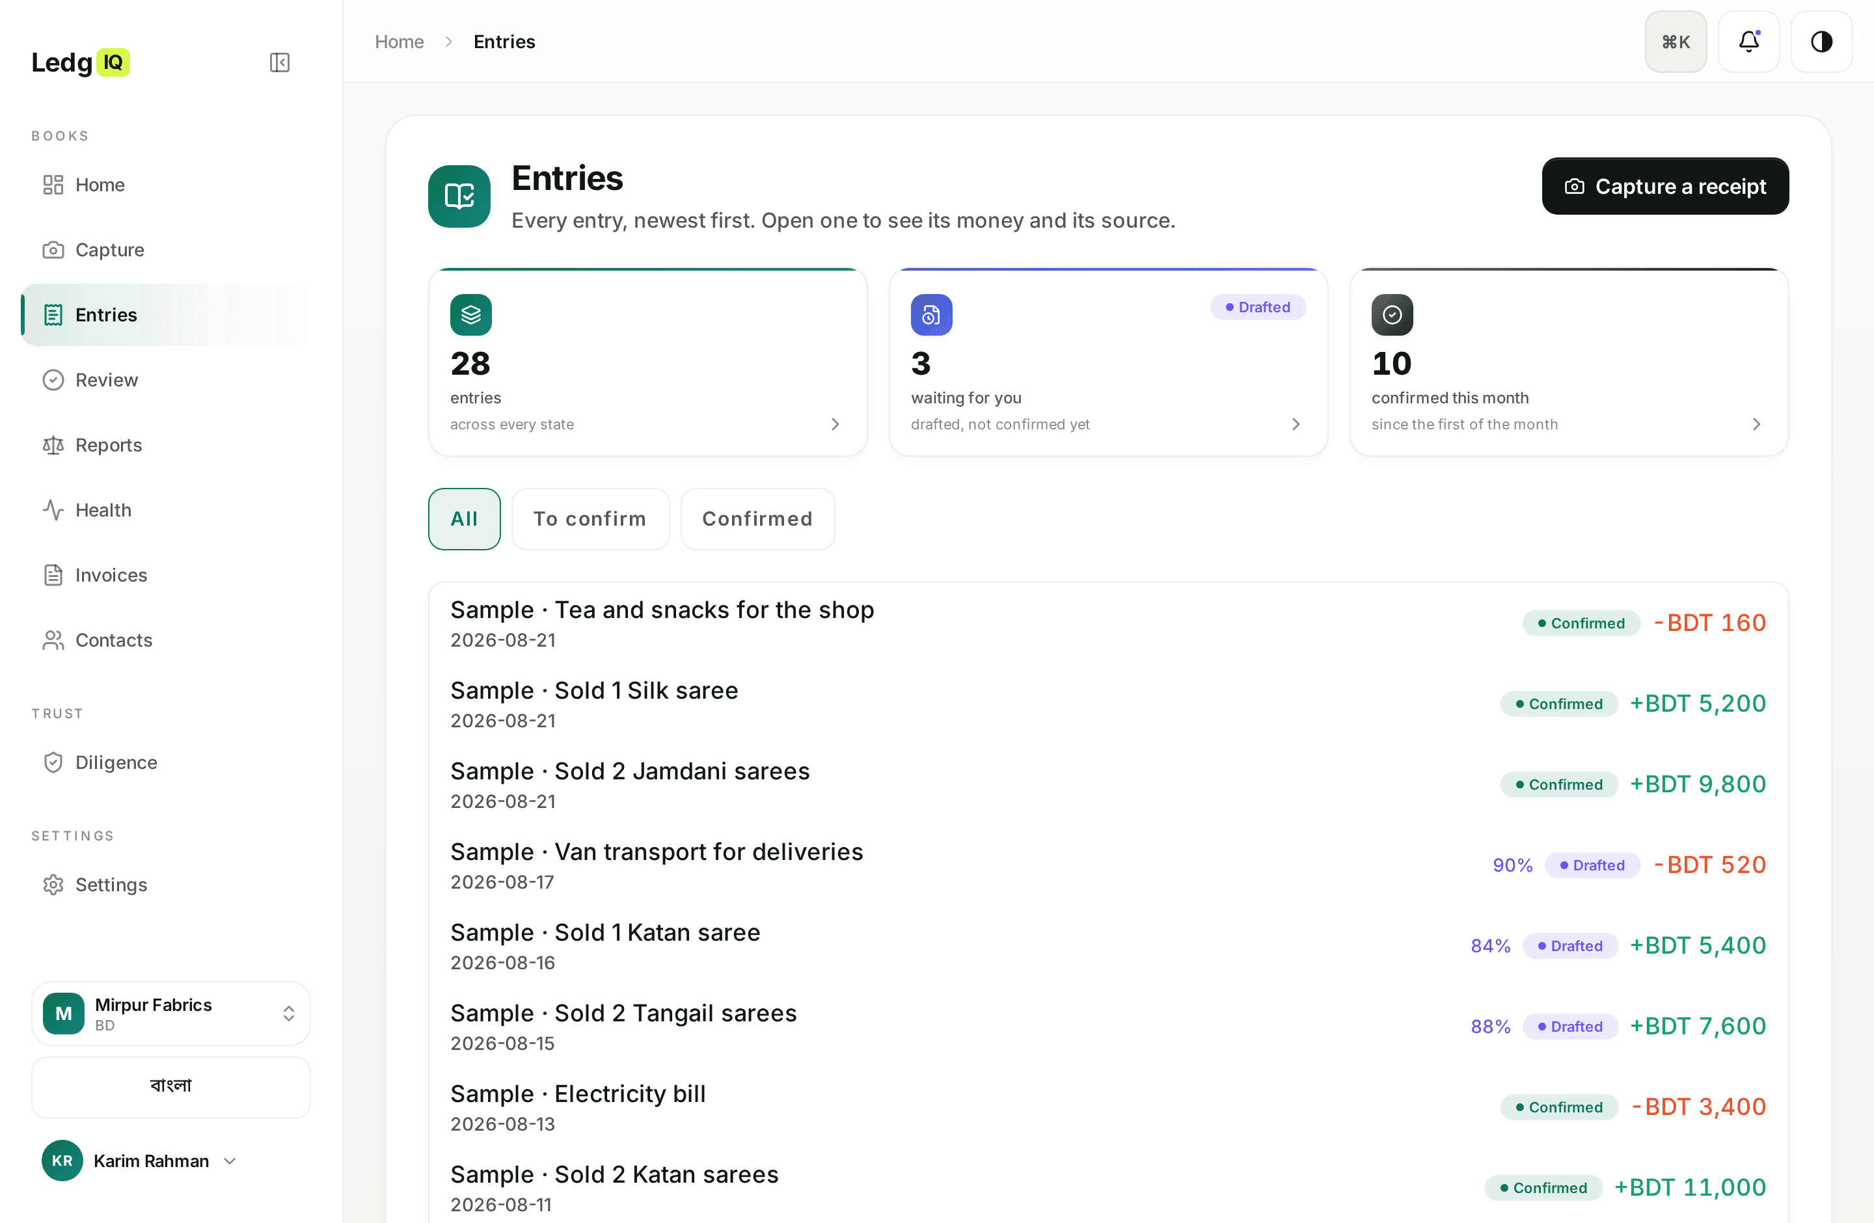Click the drafted document icon on waiting card

pos(932,315)
